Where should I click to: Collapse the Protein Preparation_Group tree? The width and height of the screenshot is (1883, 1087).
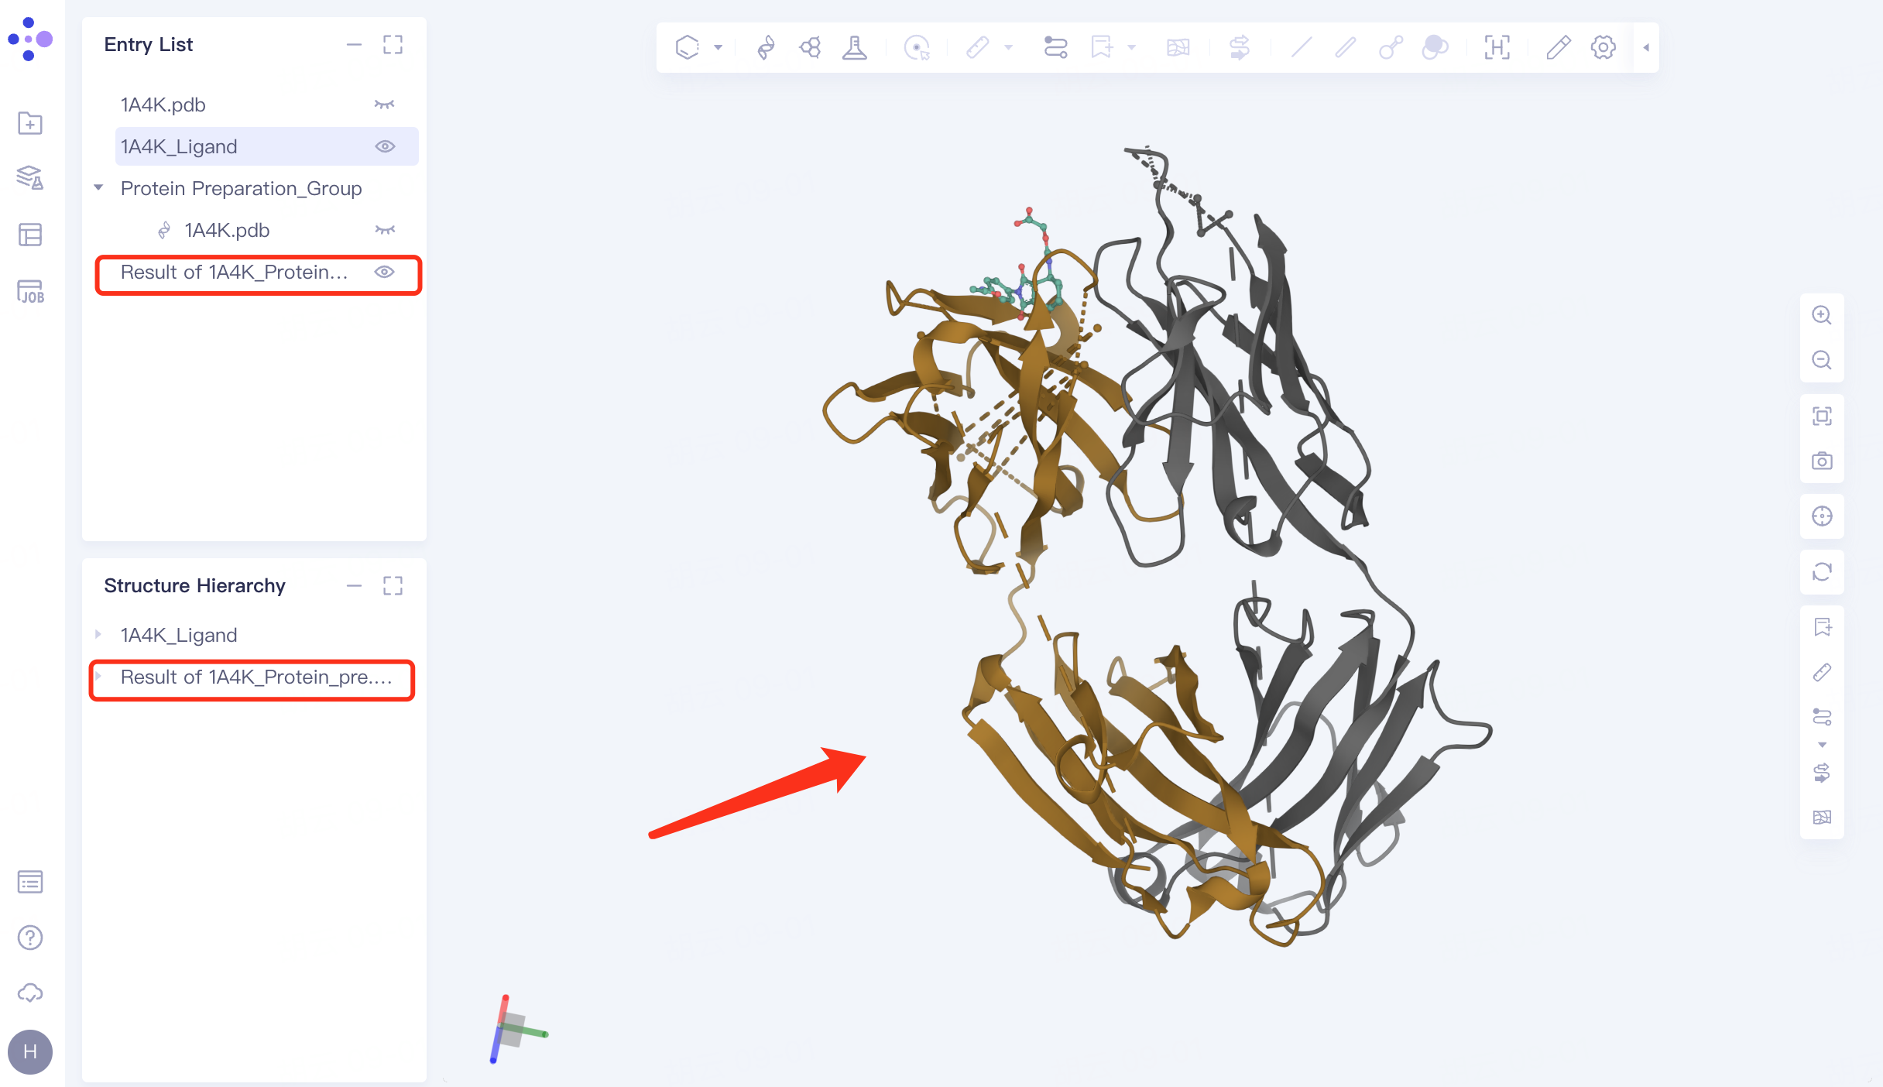(x=98, y=187)
